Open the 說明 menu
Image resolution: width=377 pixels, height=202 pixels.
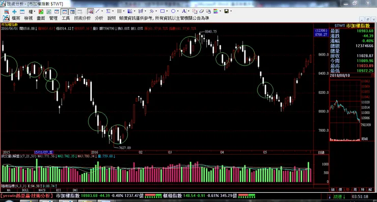(x=112, y=18)
